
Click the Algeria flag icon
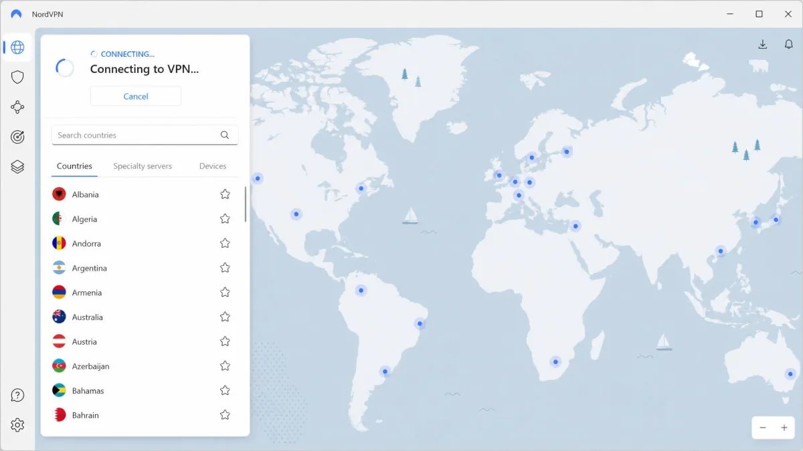[x=59, y=218]
